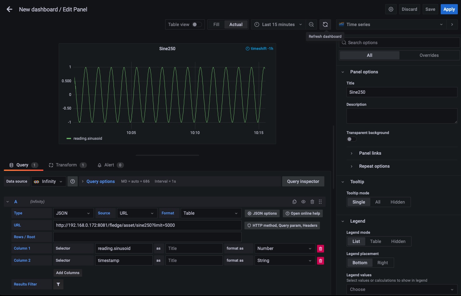Turn on Transparent background switch

point(351,139)
